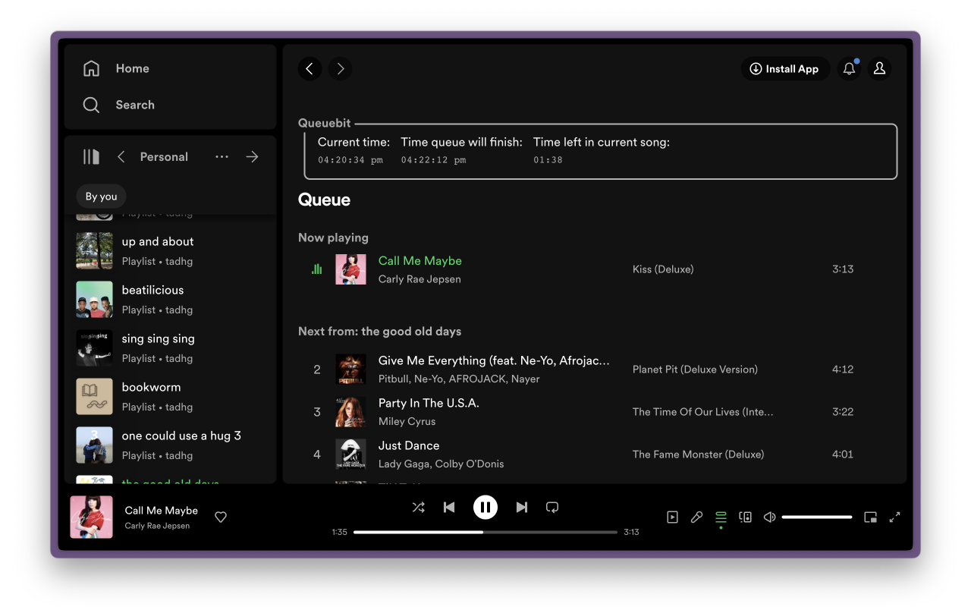Open bookworm playlist

[171, 396]
